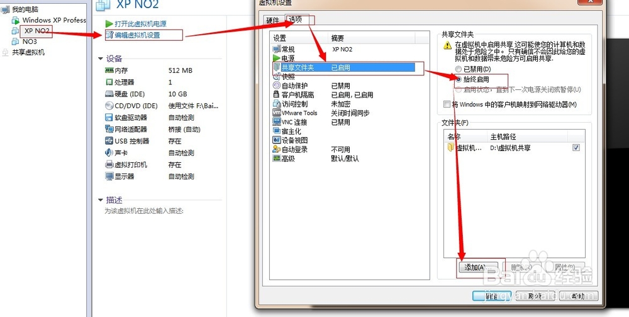Click the 自动登录 user icon
The width and height of the screenshot is (629, 317).
pos(276,149)
